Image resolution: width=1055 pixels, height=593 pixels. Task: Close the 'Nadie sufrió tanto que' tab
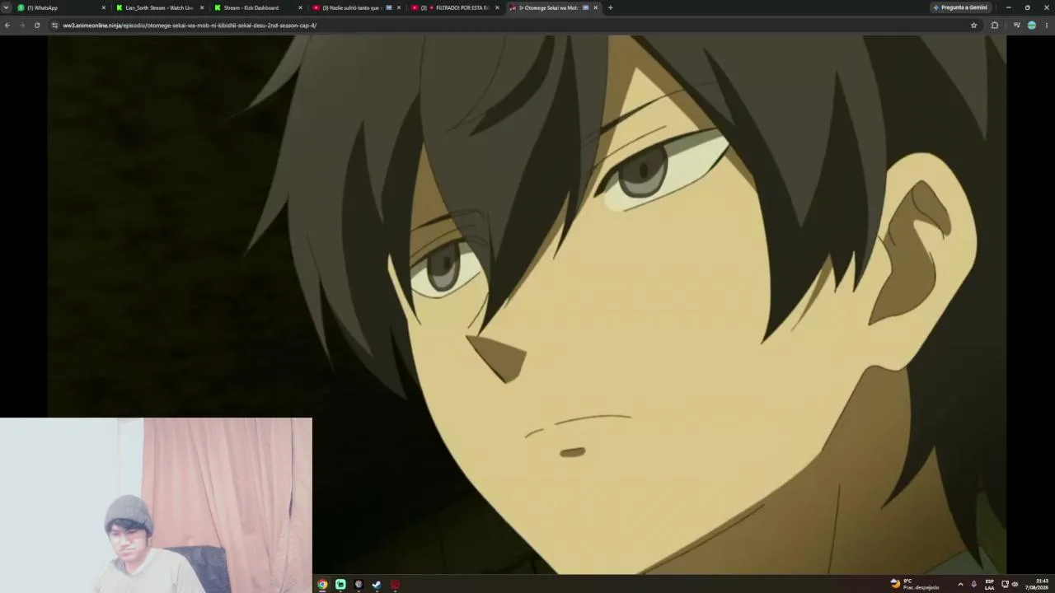click(x=399, y=7)
